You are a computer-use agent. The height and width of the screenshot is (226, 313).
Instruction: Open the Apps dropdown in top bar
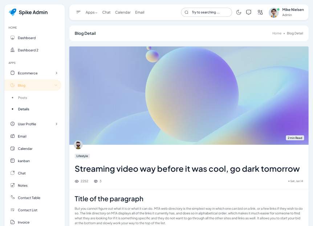91,12
